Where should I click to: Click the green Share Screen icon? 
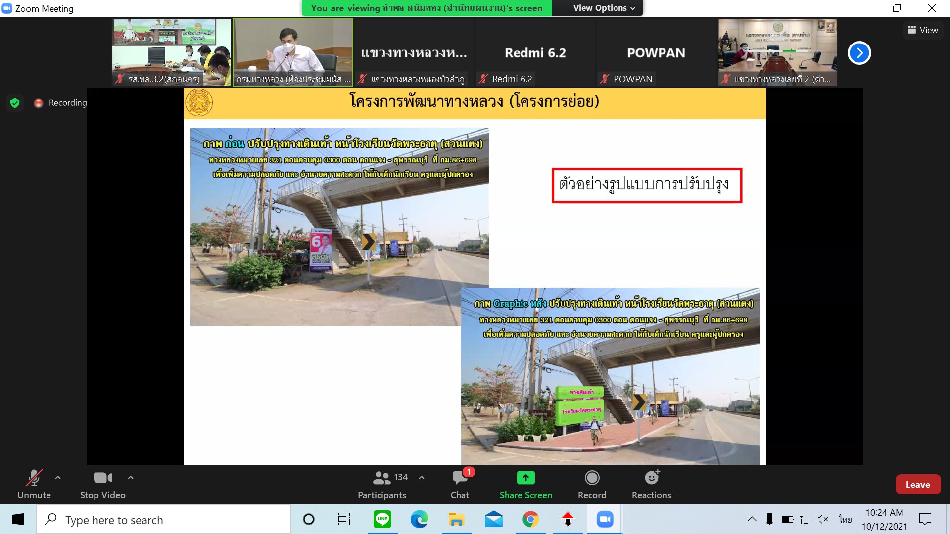click(x=525, y=478)
